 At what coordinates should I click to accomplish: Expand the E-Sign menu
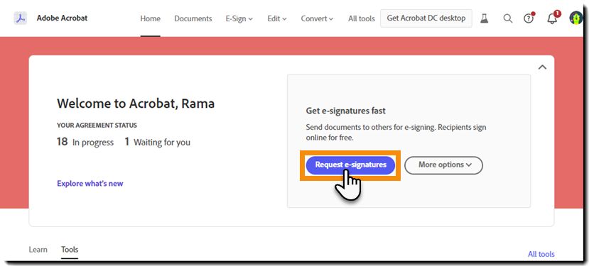(239, 18)
